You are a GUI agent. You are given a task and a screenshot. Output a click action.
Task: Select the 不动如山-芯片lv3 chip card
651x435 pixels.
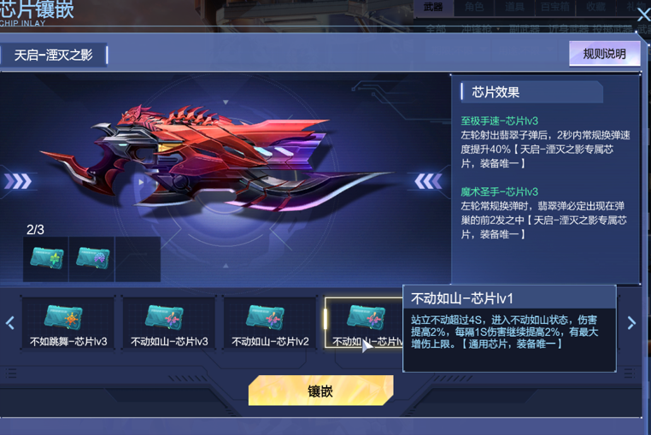click(169, 323)
